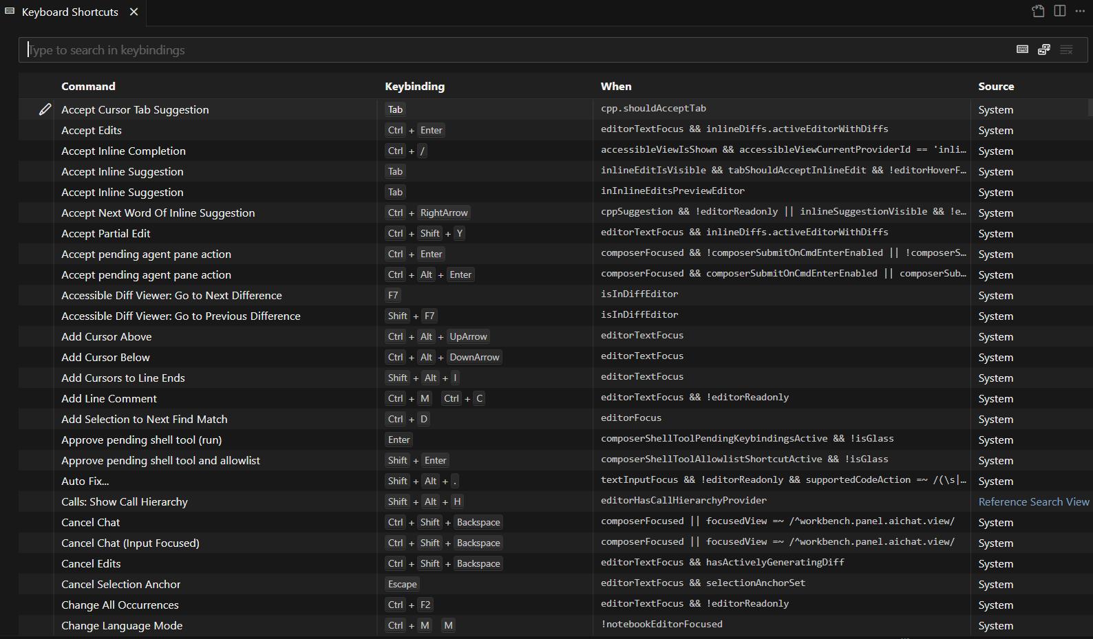Viewport: 1093px width, 639px height.
Task: Split the editor to the right
Action: click(x=1060, y=11)
